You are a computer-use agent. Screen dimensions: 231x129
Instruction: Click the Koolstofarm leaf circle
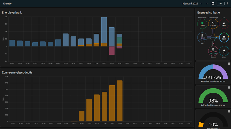[x=202, y=24]
